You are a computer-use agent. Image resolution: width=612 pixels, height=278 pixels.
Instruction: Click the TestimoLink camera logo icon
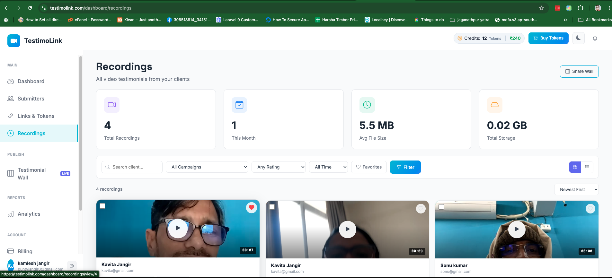(x=14, y=41)
